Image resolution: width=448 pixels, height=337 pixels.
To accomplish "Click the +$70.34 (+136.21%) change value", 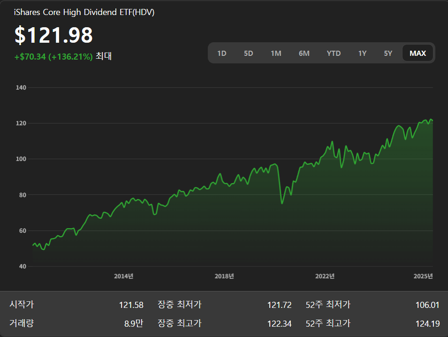I will coord(54,57).
